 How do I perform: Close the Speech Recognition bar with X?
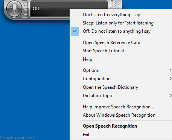click(x=114, y=5)
